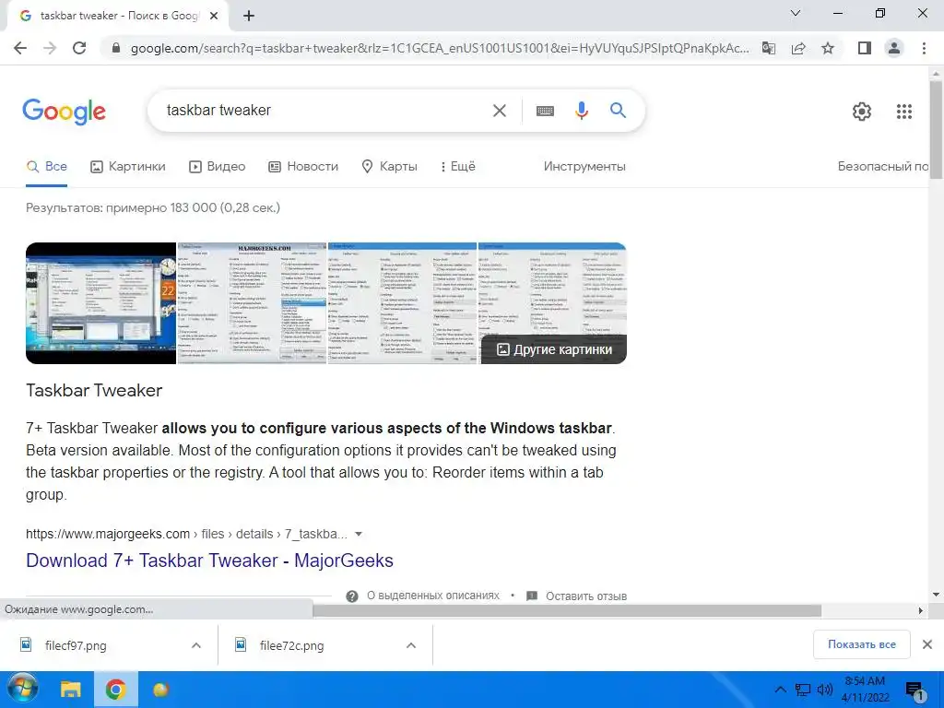Click the forward navigation arrow

pos(50,48)
